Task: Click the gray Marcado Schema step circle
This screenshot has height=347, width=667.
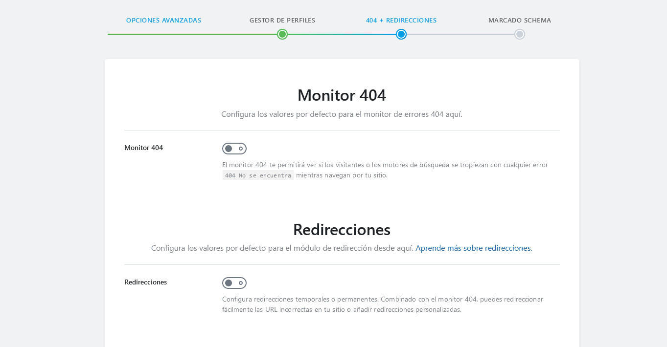Action: click(519, 34)
